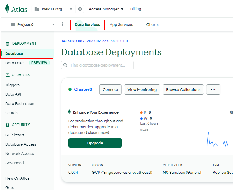This screenshot has width=233, height=190.
Task: Click the SECURITY lock icon
Action: pyautogui.click(x=8, y=125)
